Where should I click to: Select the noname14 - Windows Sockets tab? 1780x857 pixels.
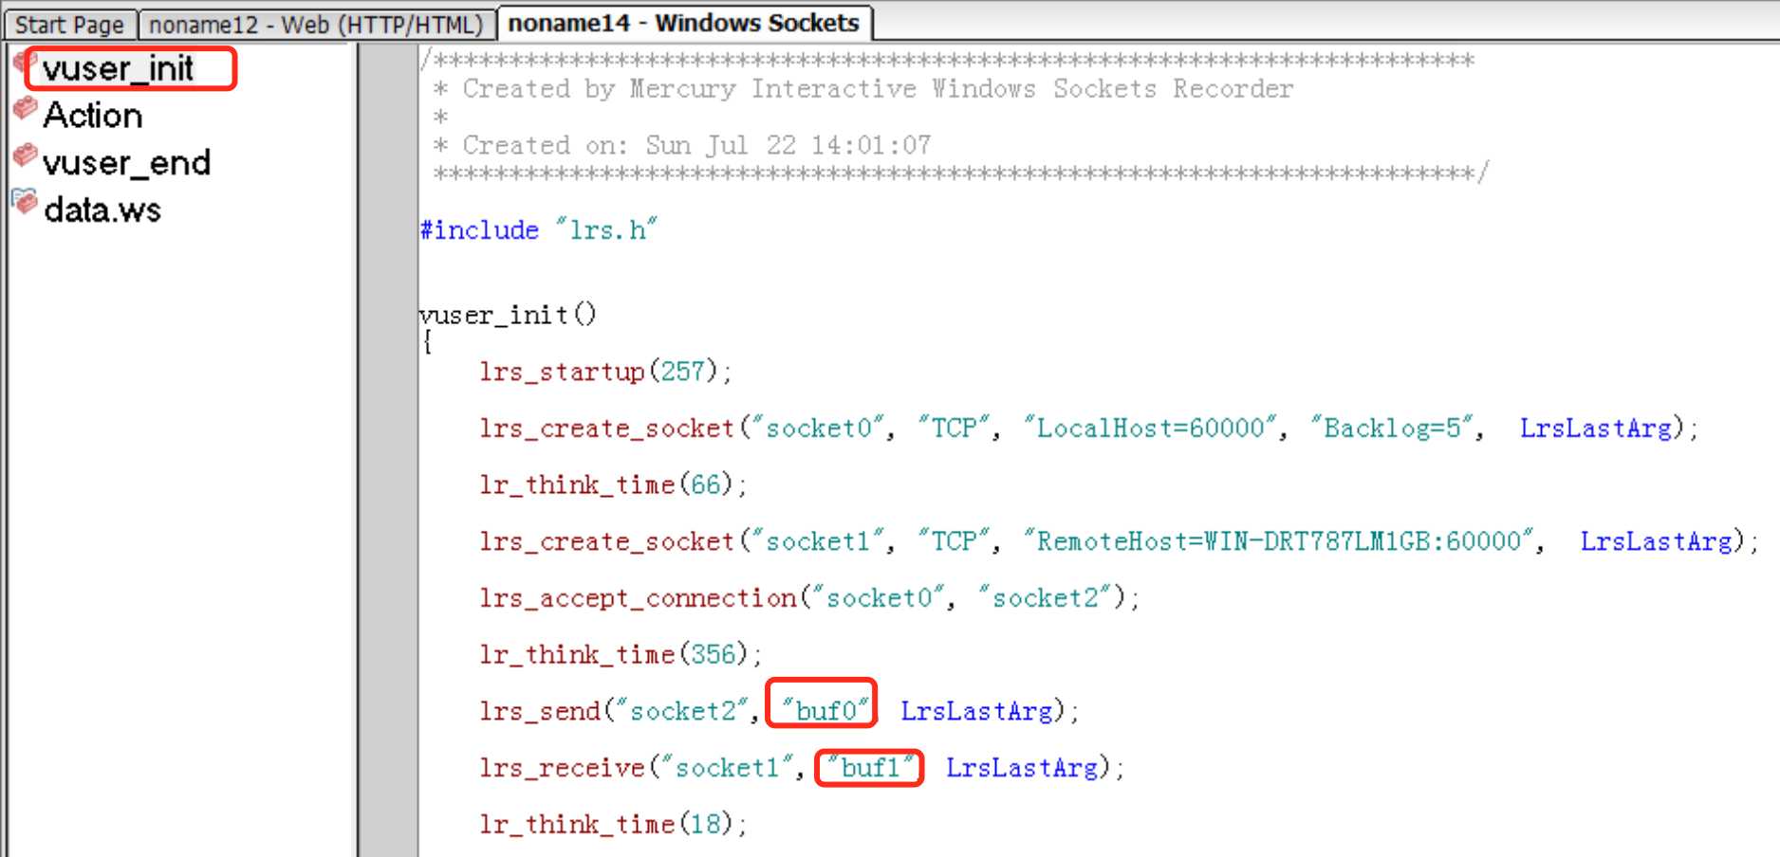click(x=683, y=23)
